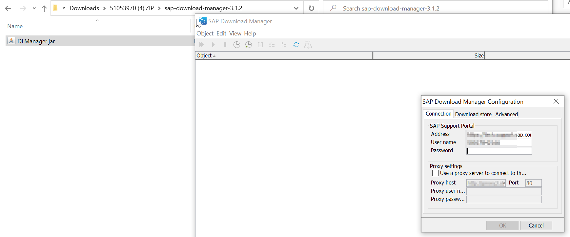Open the Edit menu

[x=221, y=33]
